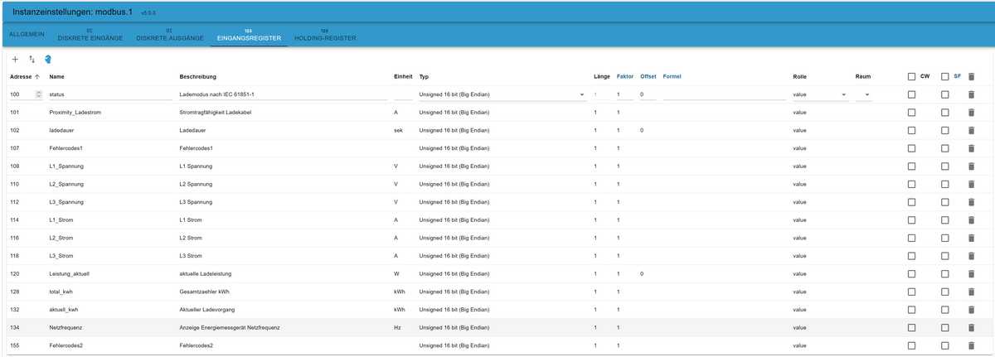Open the Typ dropdown for status row

[502, 94]
